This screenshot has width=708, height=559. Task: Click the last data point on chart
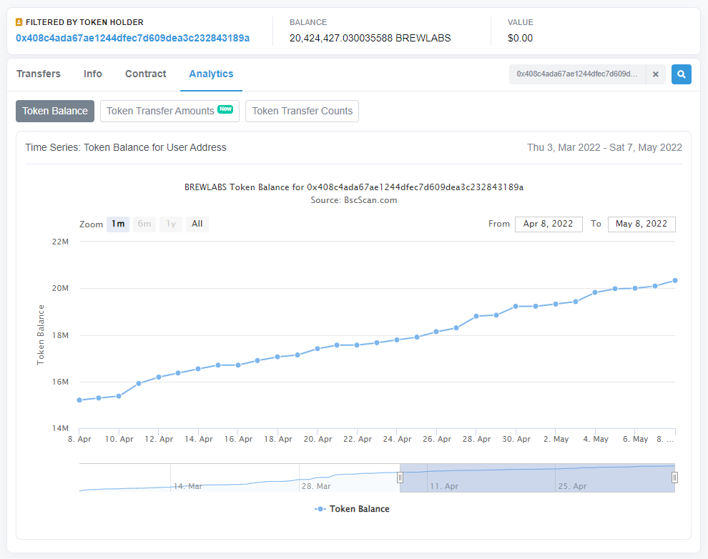point(675,281)
